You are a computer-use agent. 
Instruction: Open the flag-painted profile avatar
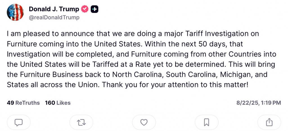click(x=15, y=12)
